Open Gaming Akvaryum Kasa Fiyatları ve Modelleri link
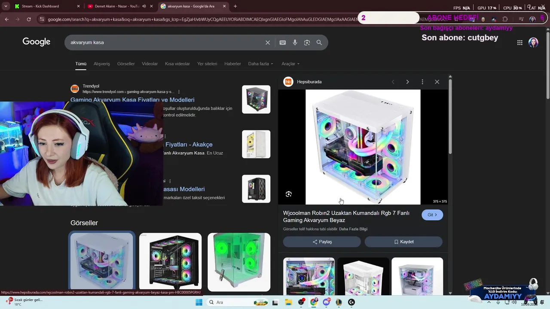Screen dimensions: 550x309 [x=132, y=100]
